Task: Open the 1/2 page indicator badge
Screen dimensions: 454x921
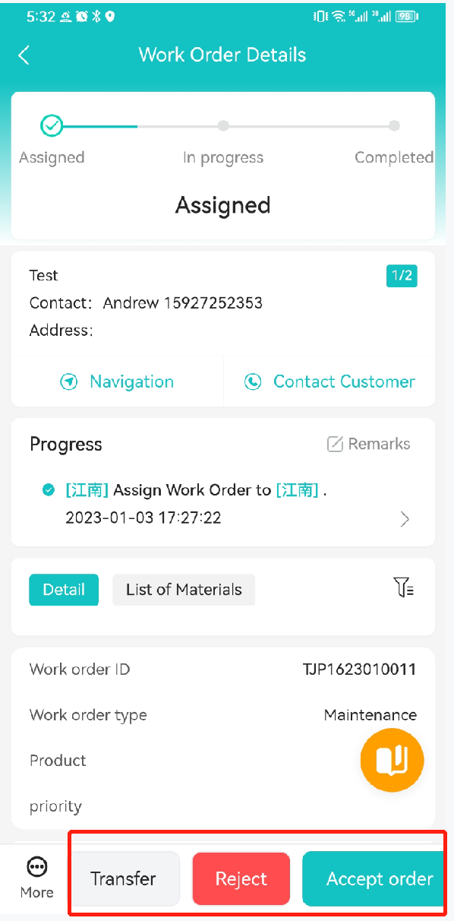Action: pos(402,276)
